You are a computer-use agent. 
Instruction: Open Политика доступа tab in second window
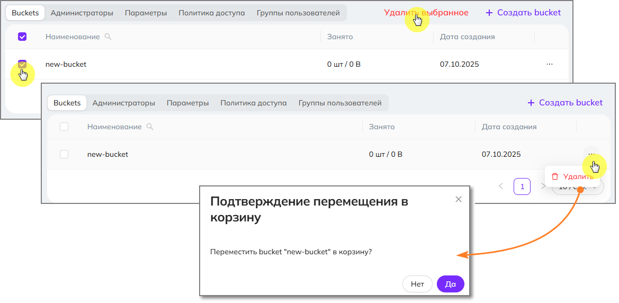pos(254,103)
